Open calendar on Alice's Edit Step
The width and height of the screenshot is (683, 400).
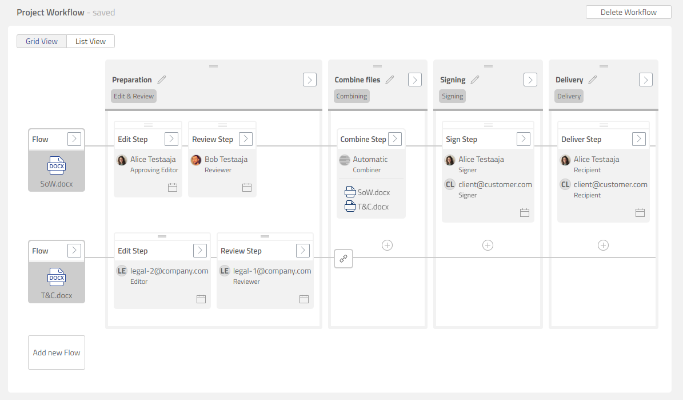[173, 187]
